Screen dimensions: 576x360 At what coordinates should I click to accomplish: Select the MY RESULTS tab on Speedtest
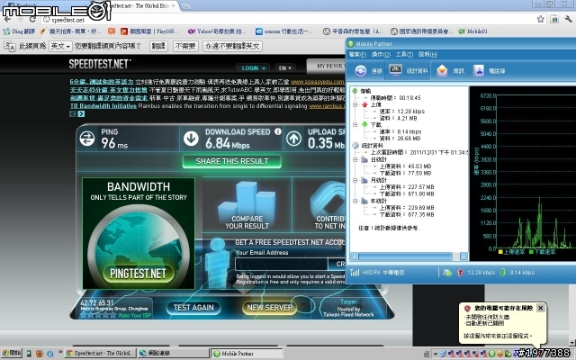(x=327, y=66)
